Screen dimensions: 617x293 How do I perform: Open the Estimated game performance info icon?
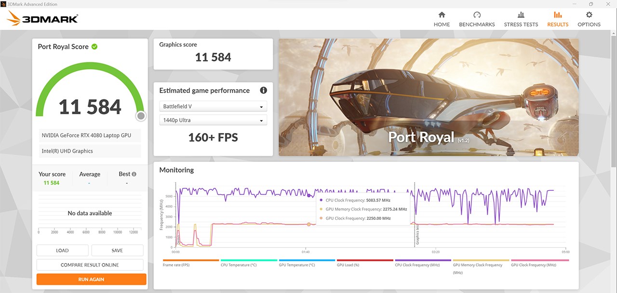[x=263, y=90]
